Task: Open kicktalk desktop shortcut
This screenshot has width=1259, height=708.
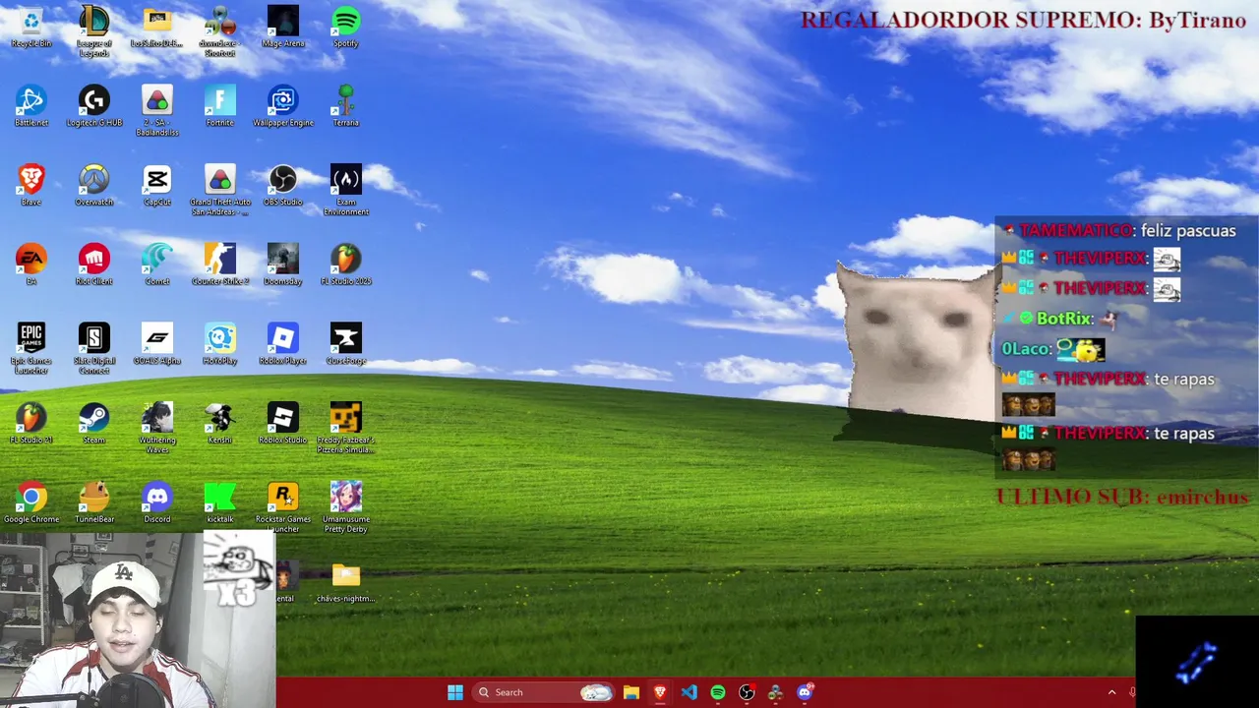Action: tap(220, 502)
